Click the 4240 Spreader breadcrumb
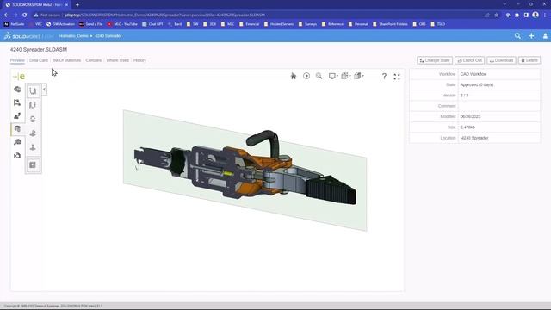Screen dimensions: 551x310 108,36
